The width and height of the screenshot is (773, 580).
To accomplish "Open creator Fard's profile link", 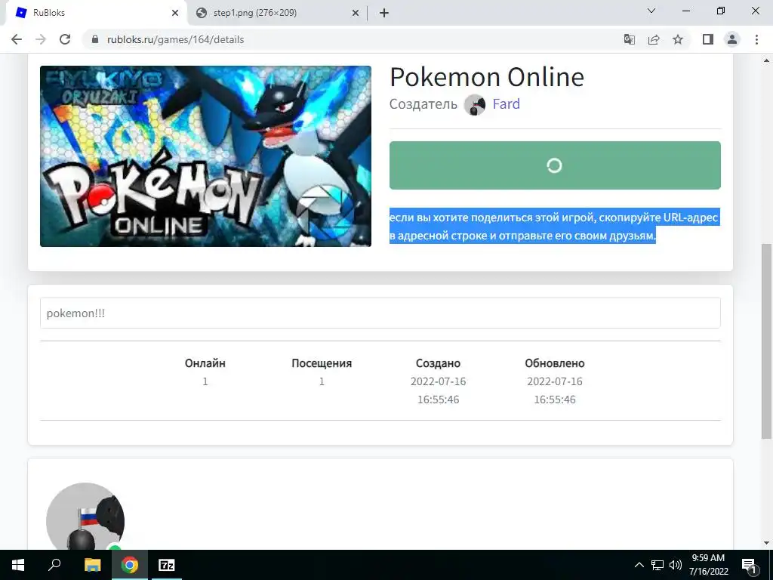I will pyautogui.click(x=506, y=104).
